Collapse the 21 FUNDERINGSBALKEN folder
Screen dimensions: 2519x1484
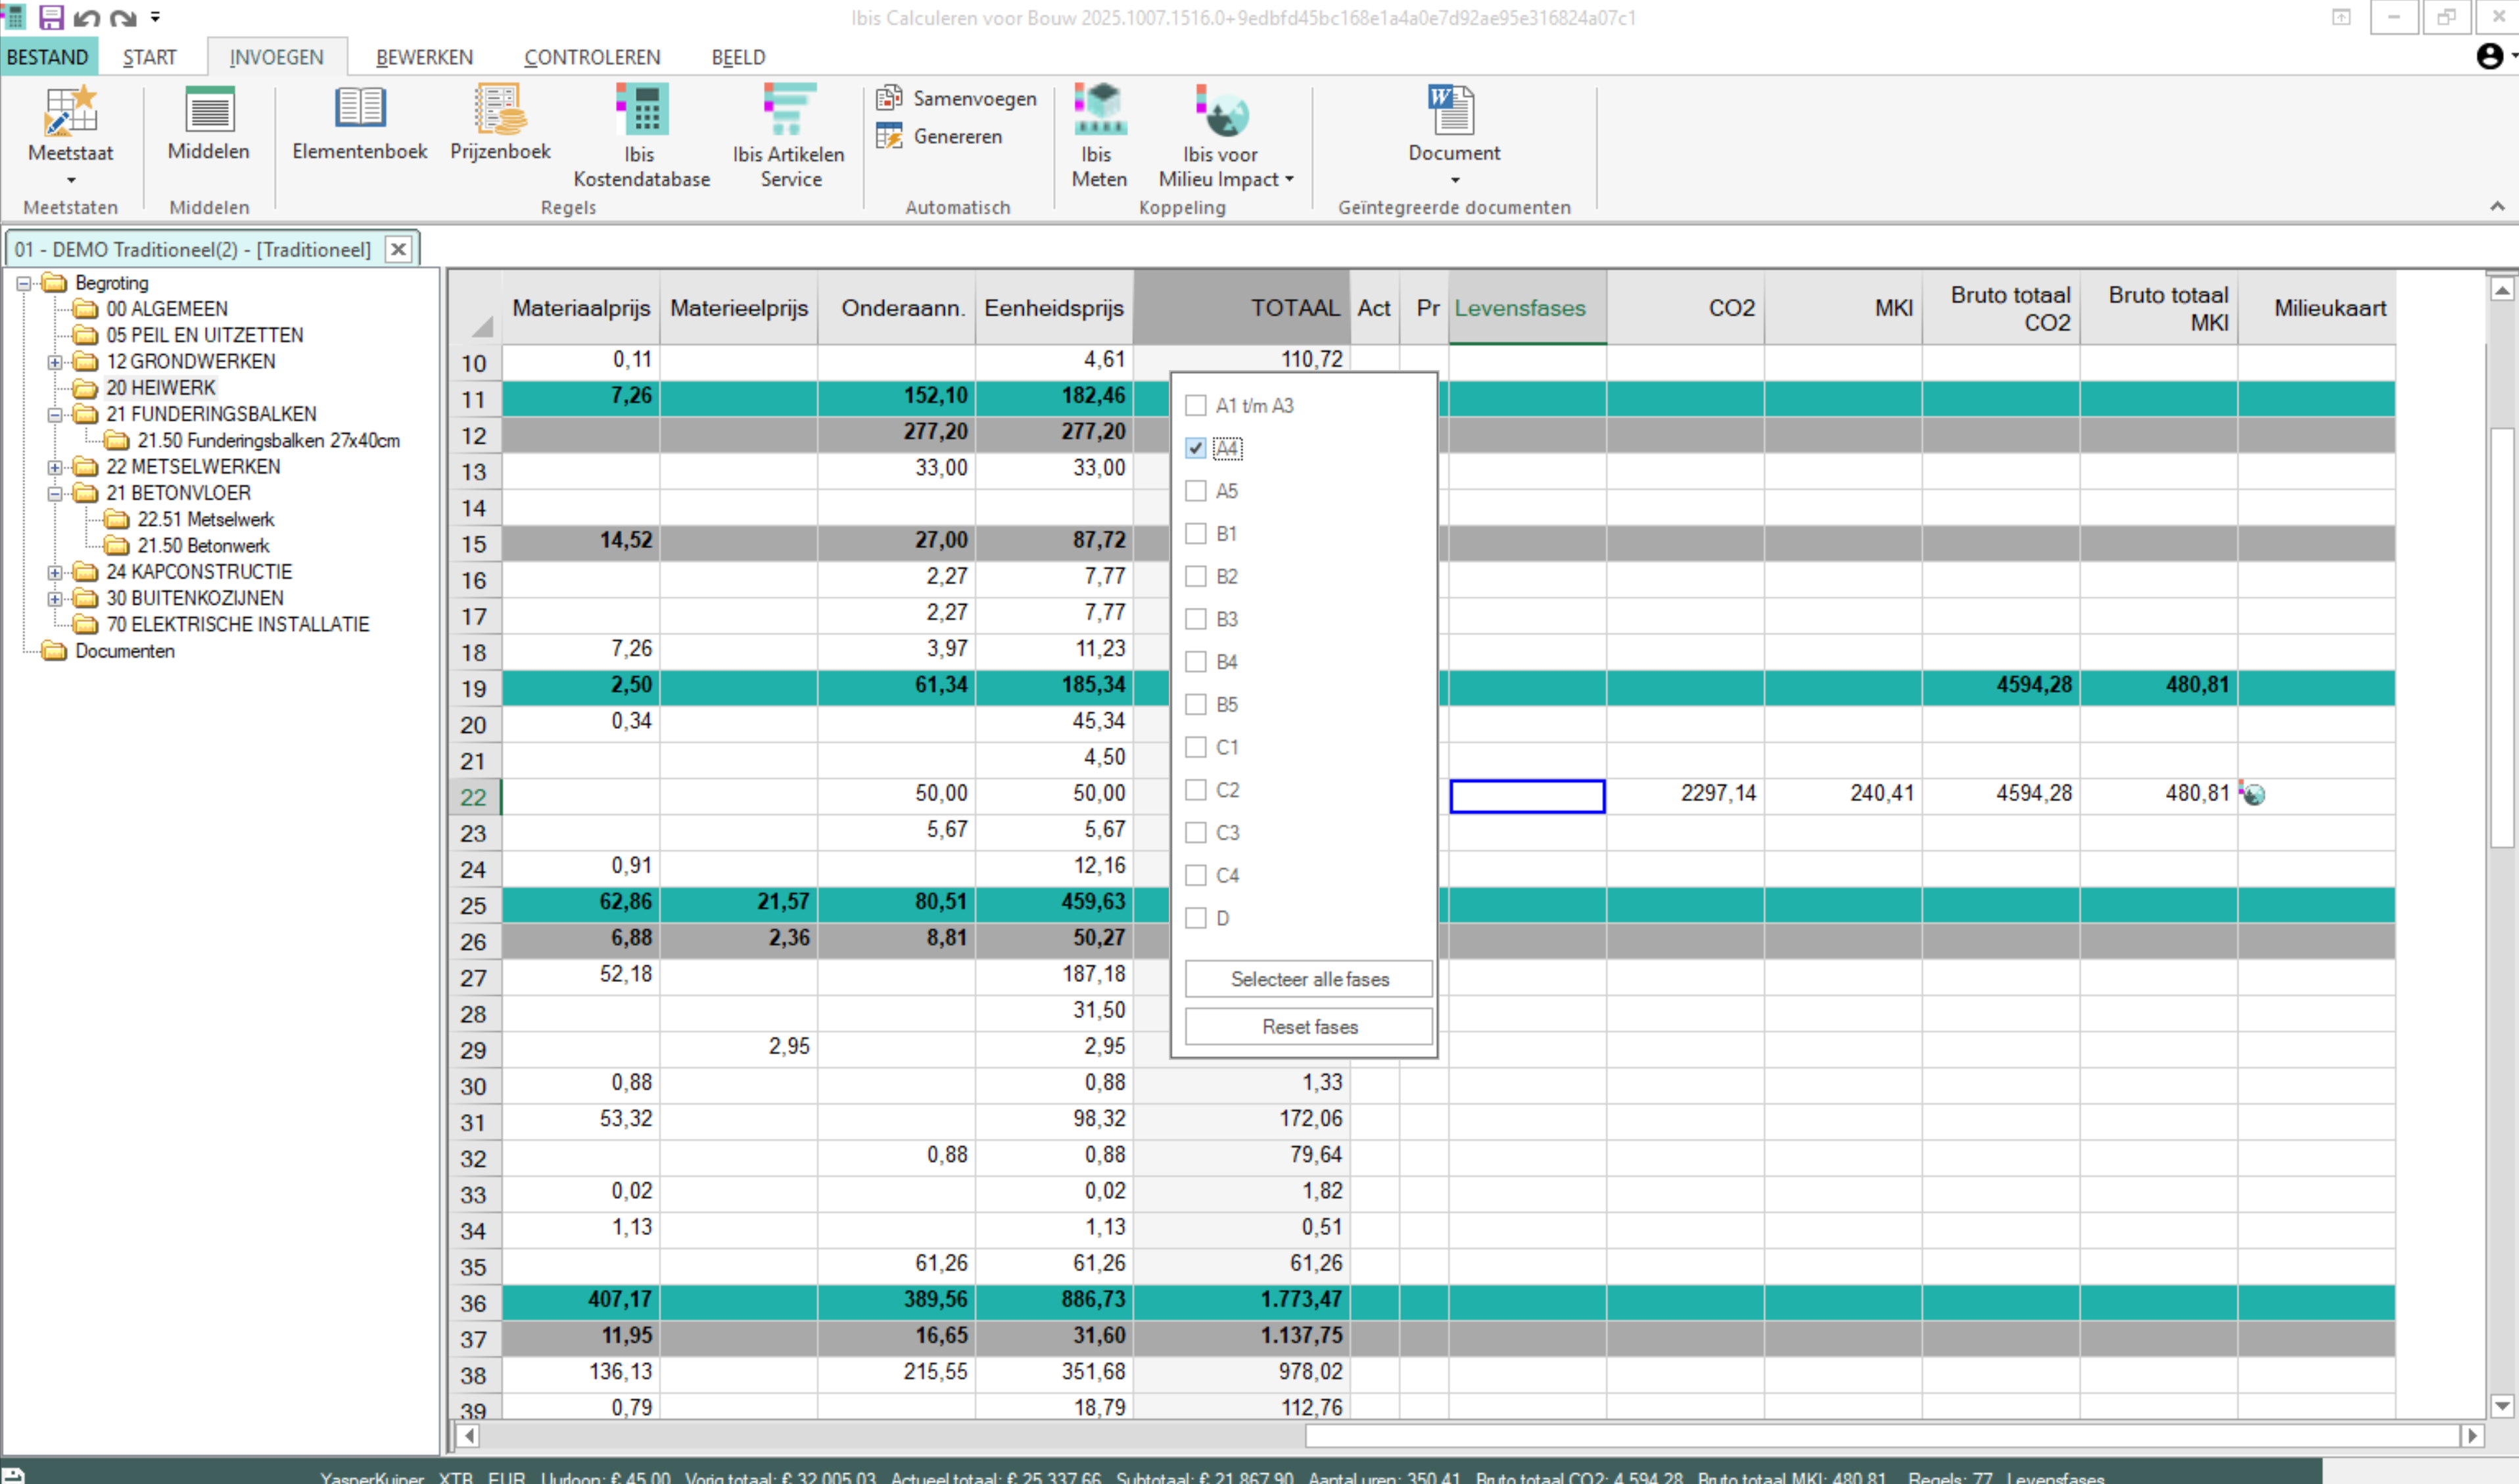[55, 414]
